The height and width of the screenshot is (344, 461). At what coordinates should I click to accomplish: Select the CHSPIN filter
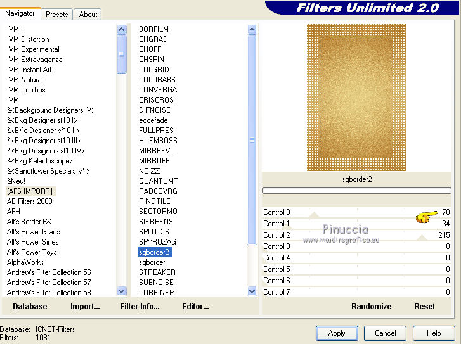click(x=152, y=60)
